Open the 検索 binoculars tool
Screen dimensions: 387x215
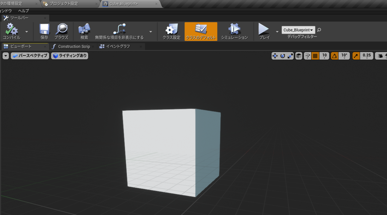pyautogui.click(x=84, y=32)
